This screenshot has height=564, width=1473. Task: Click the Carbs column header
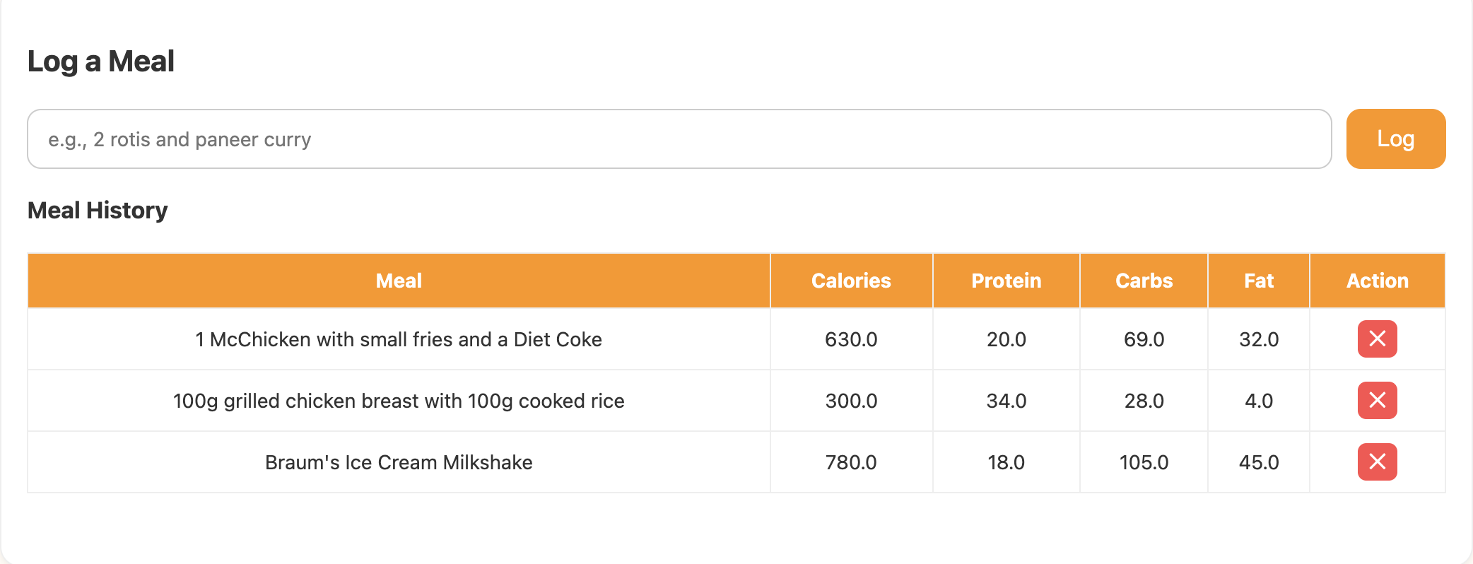click(x=1144, y=281)
